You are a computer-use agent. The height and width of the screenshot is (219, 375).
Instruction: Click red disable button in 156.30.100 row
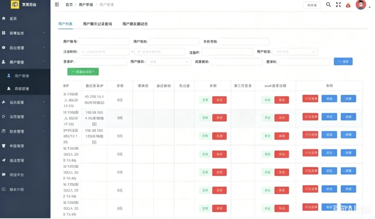[219, 136]
